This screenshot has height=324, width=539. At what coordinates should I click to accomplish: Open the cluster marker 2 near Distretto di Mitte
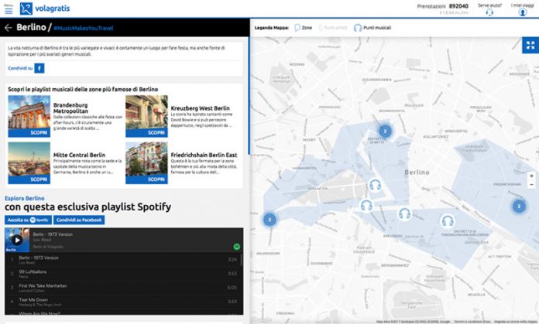[x=385, y=131]
